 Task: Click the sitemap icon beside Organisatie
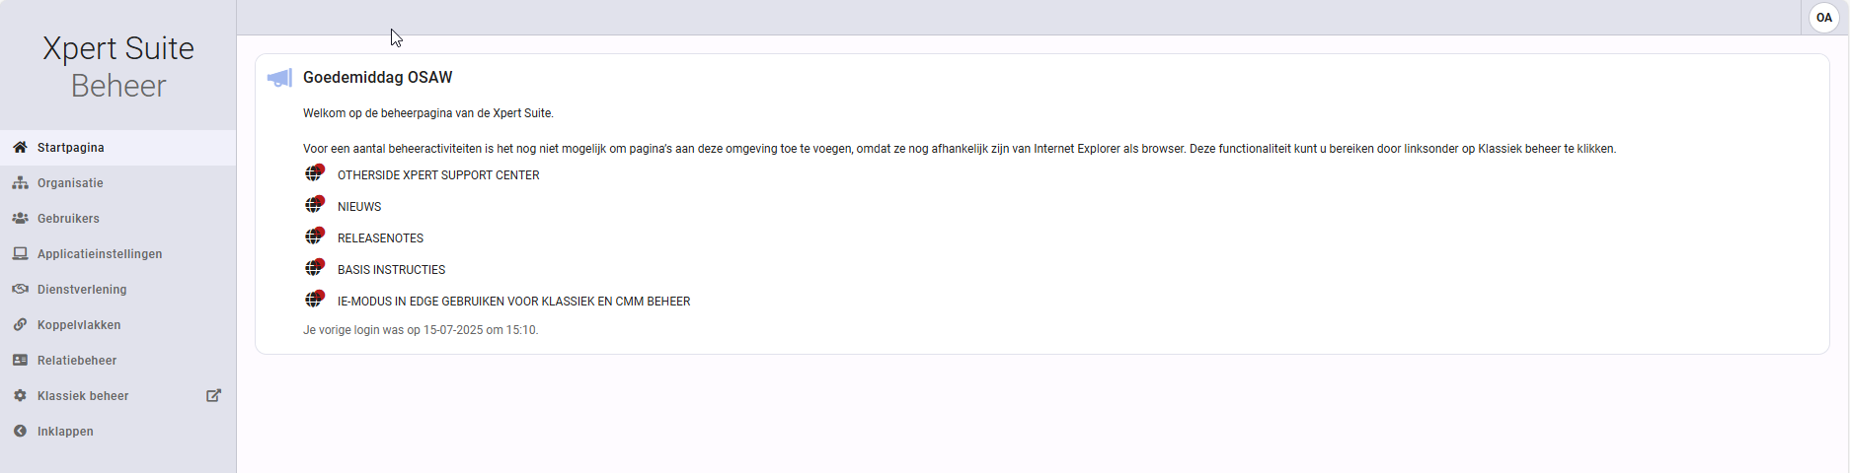20,183
